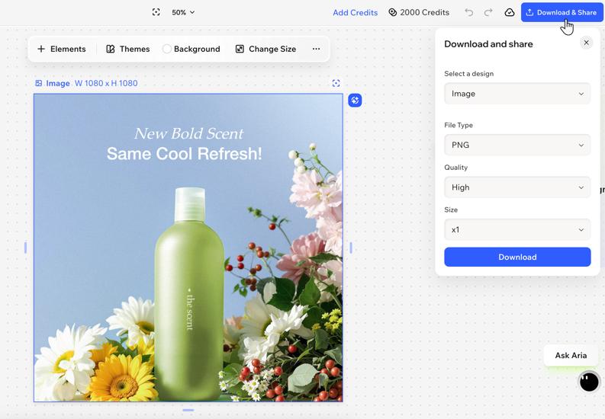Expand the File Type PNG dropdown
The image size is (605, 419).
click(x=517, y=145)
